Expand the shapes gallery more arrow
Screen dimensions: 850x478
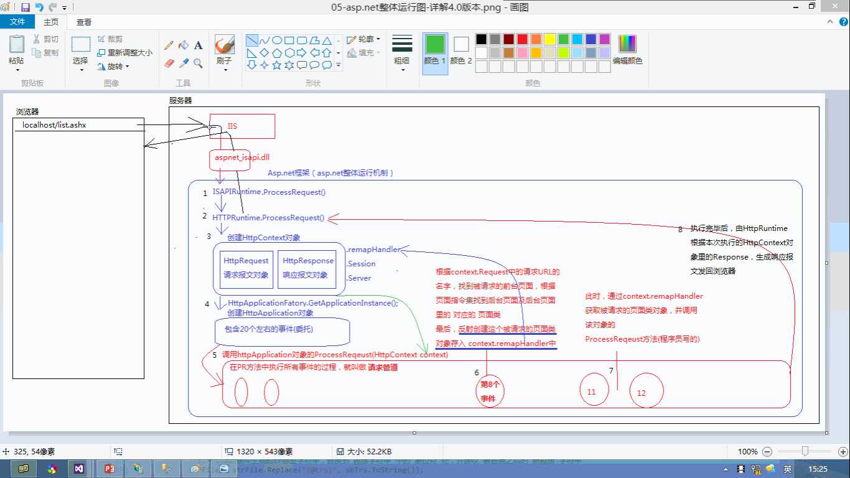pos(339,65)
